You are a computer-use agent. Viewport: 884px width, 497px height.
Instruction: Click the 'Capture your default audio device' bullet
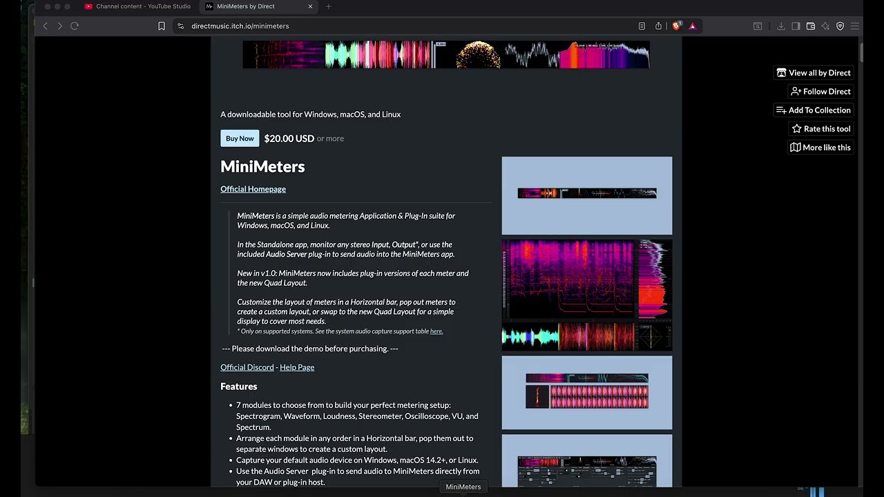click(357, 460)
